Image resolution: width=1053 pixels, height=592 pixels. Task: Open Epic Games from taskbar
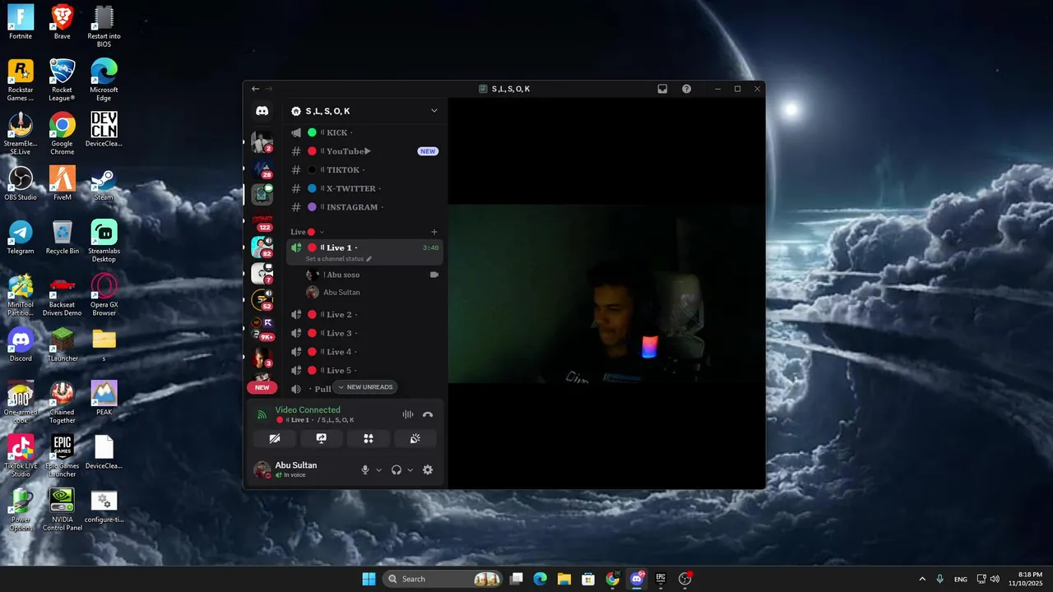point(661,579)
